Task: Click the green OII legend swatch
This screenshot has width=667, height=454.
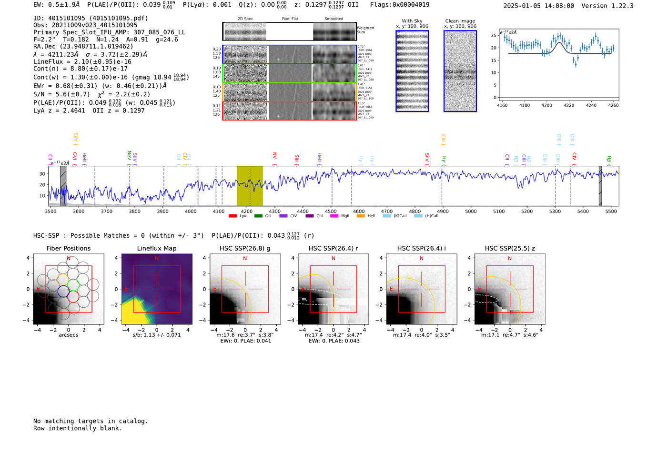Action: [258, 216]
